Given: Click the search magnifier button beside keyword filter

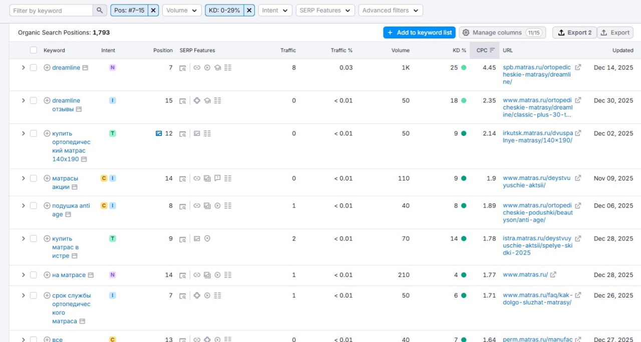Looking at the screenshot, I should coord(100,10).
